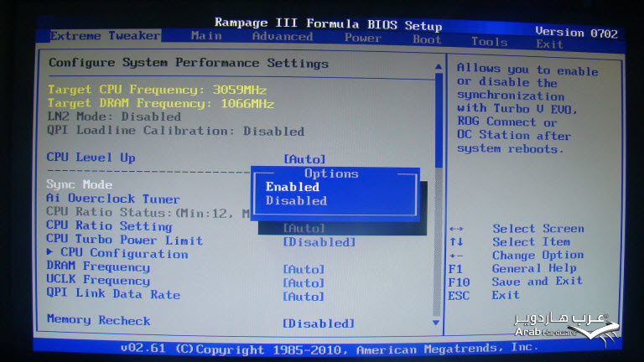Click the scrollbar up arrow
Screen dimensions: 644x362
(439, 66)
